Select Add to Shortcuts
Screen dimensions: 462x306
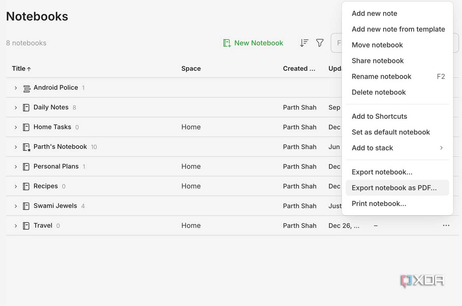[x=380, y=116]
